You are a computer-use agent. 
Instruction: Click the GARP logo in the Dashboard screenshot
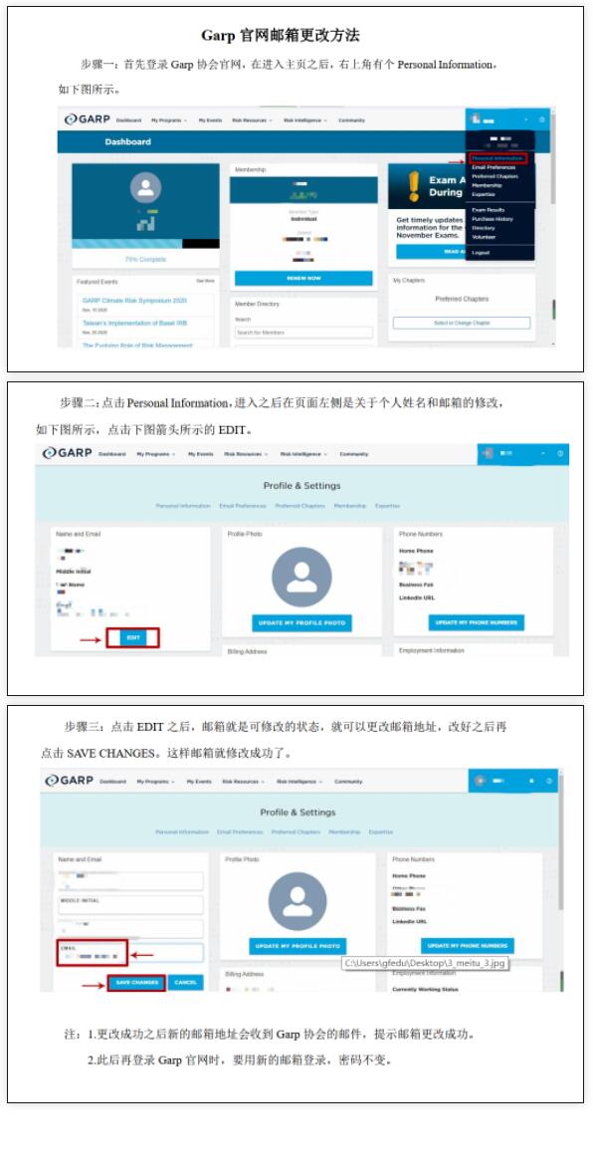86,119
